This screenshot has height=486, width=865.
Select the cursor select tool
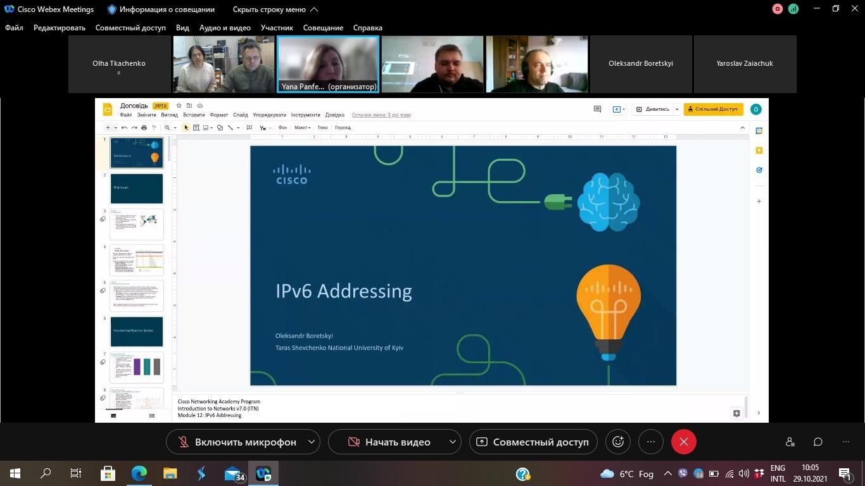[x=186, y=128]
